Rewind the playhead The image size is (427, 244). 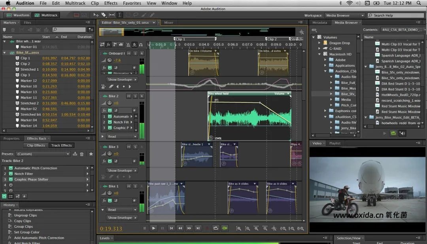point(180,228)
